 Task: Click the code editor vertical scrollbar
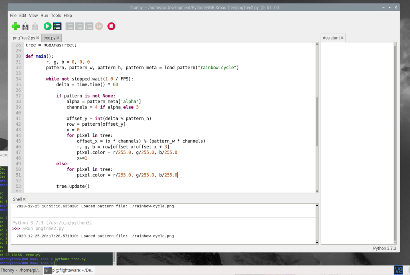pos(317,120)
